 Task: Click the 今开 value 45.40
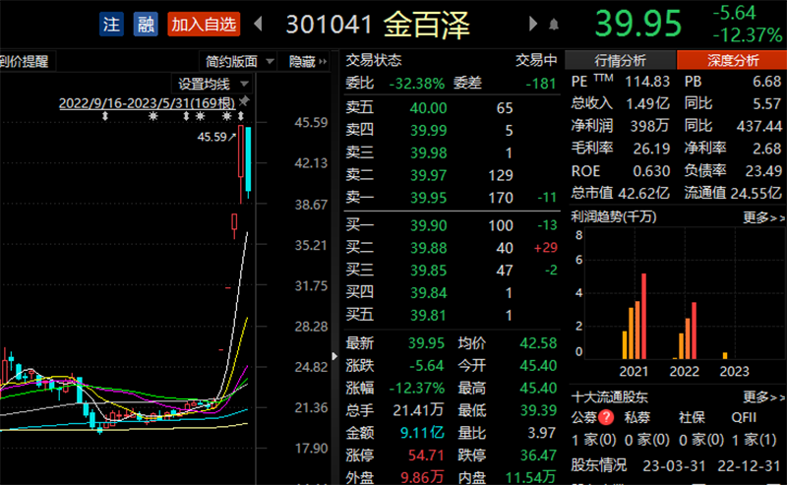pos(538,366)
